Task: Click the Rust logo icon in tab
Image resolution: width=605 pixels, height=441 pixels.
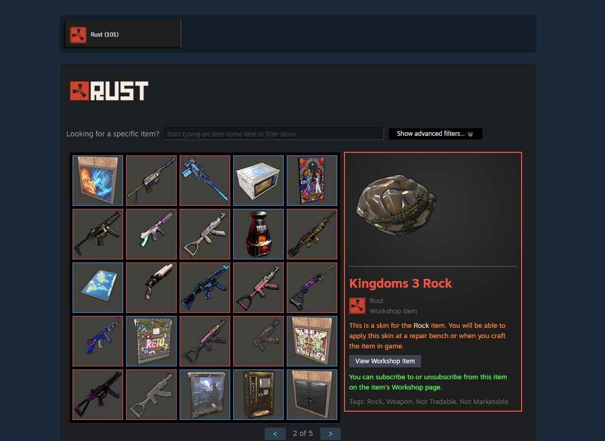Action: 78,34
